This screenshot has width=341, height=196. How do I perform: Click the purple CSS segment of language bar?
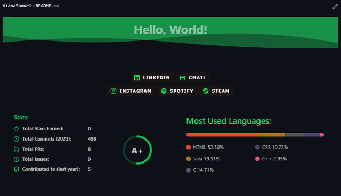pyautogui.click(x=313, y=135)
